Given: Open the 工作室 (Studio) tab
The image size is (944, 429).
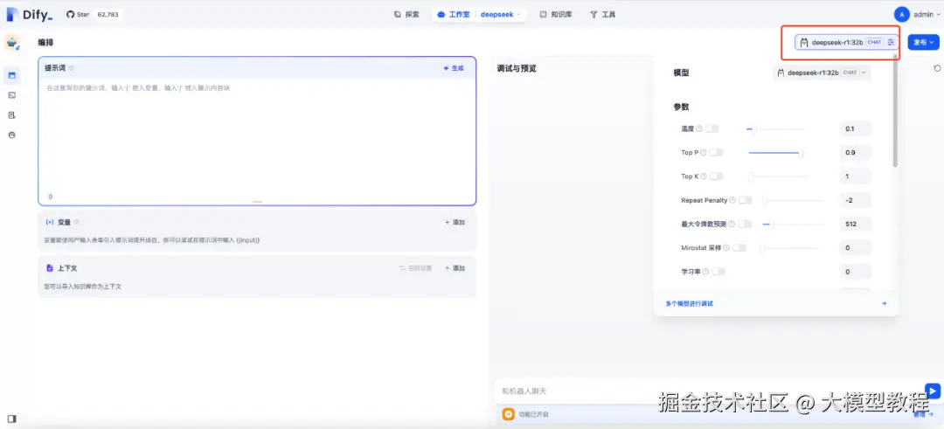Looking at the screenshot, I should pos(454,14).
